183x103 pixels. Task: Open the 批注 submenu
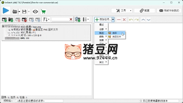[x=101, y=33]
